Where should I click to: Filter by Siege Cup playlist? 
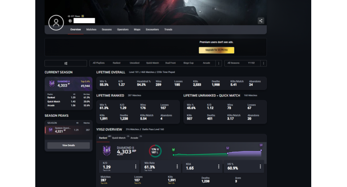click(x=188, y=63)
